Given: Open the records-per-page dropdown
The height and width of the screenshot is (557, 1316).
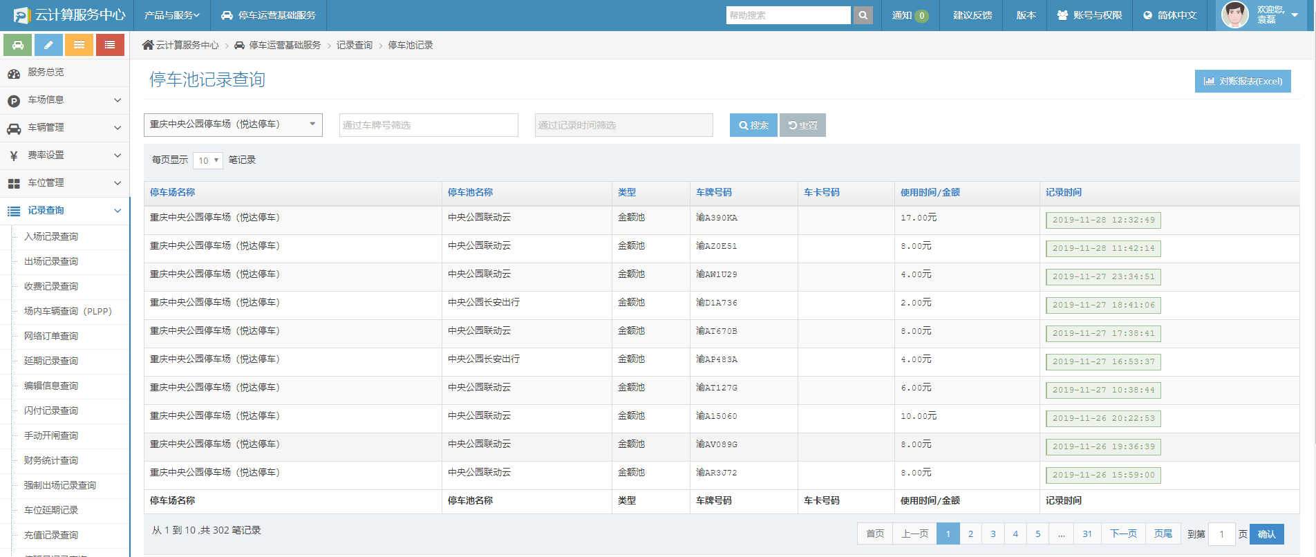Looking at the screenshot, I should pos(207,160).
